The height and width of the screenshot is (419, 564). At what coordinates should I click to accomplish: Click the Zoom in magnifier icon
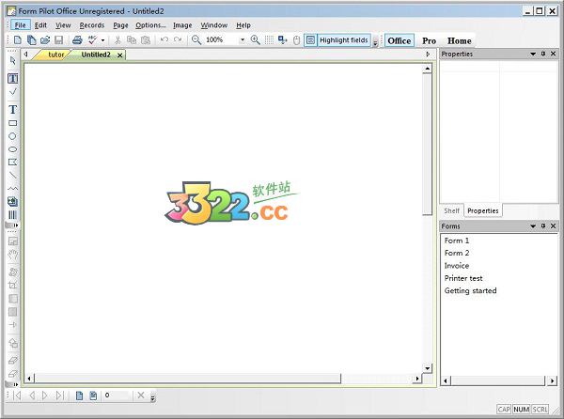pyautogui.click(x=255, y=39)
